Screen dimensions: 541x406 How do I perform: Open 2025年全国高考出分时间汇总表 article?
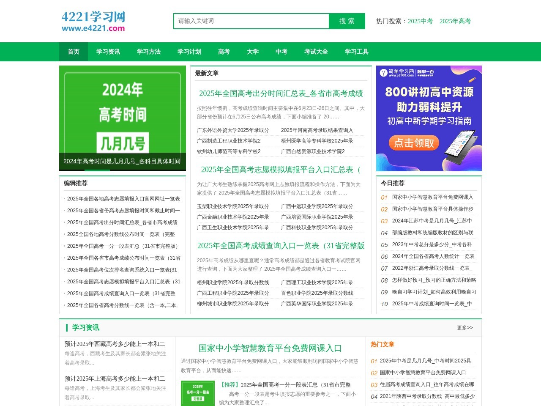point(281,93)
